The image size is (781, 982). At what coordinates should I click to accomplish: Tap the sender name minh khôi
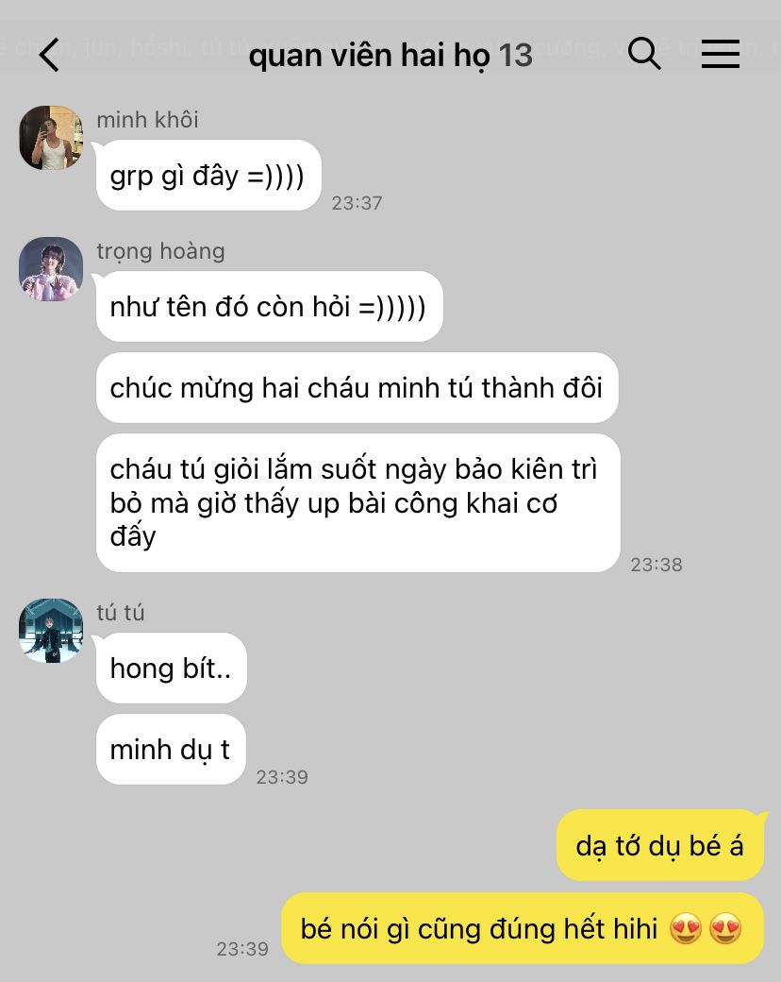[148, 120]
